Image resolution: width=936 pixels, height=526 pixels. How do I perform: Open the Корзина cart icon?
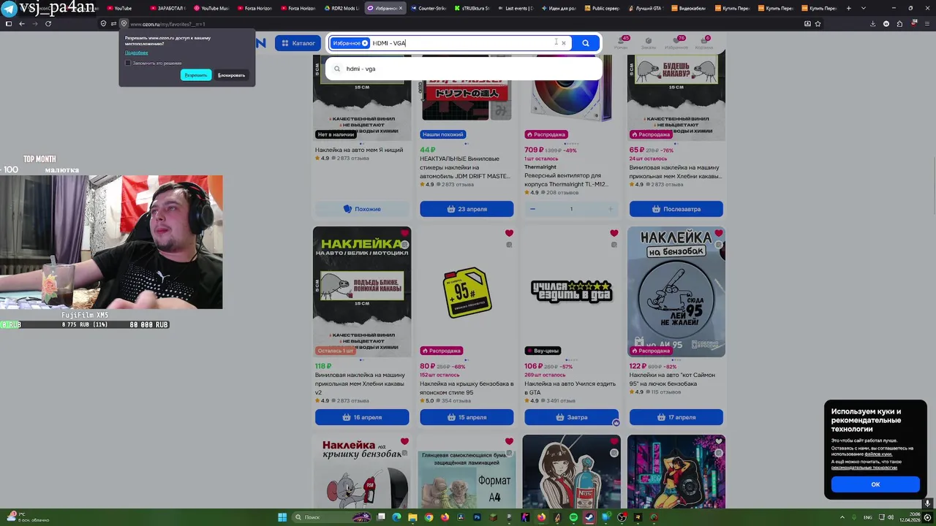(x=704, y=42)
